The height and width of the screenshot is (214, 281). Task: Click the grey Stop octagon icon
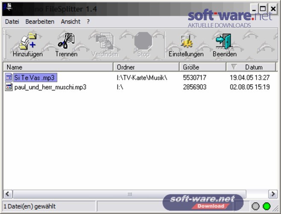[x=143, y=41]
